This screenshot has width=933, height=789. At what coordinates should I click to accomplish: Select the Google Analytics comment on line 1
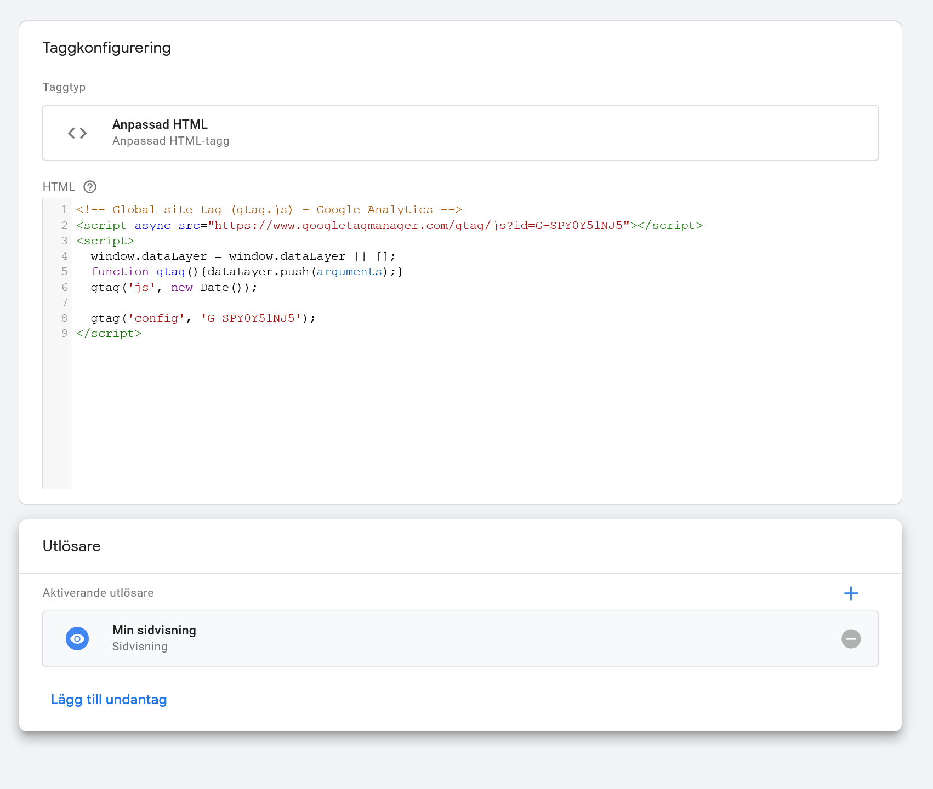tap(269, 209)
